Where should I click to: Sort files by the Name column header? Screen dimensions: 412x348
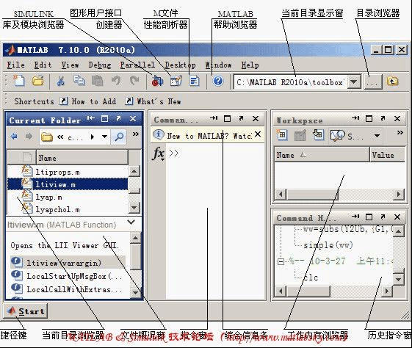pyautogui.click(x=82, y=158)
